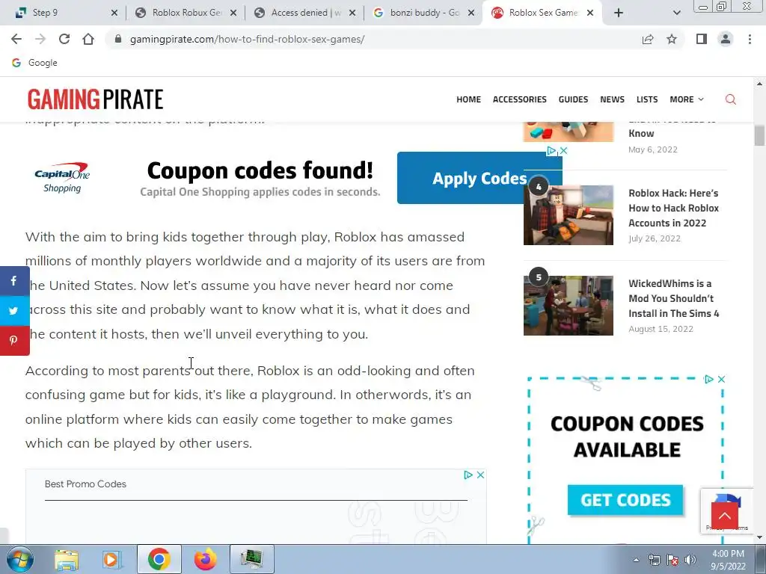Image resolution: width=766 pixels, height=574 pixels.
Task: Open the Windows Start menu
Action: click(19, 559)
